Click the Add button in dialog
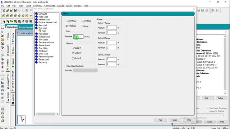 pyautogui.click(x=161, y=120)
